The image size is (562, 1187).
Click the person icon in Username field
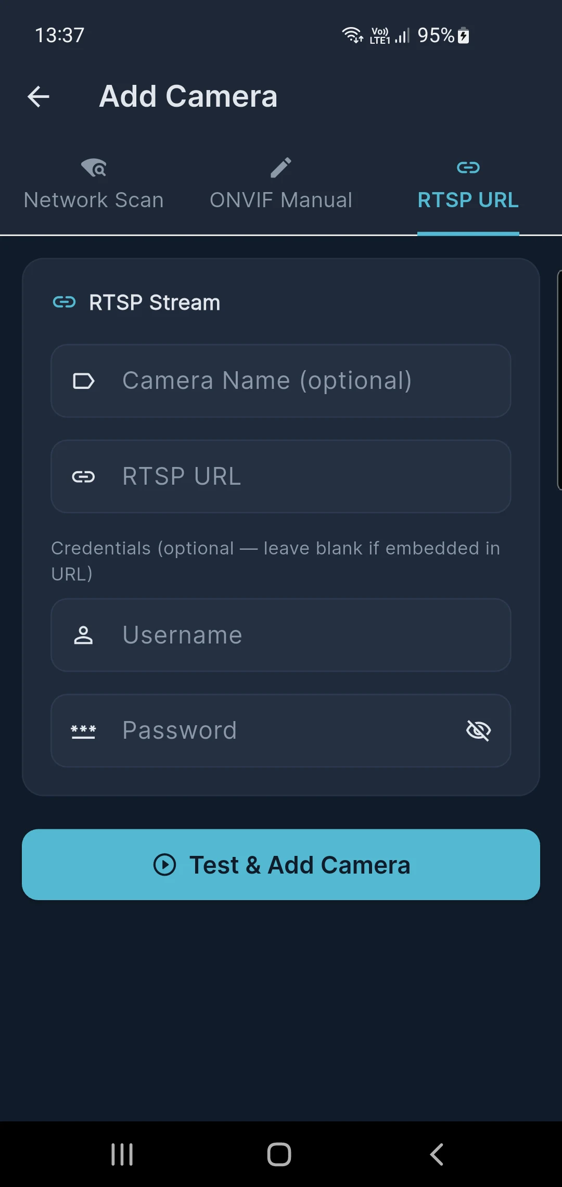[x=83, y=635]
